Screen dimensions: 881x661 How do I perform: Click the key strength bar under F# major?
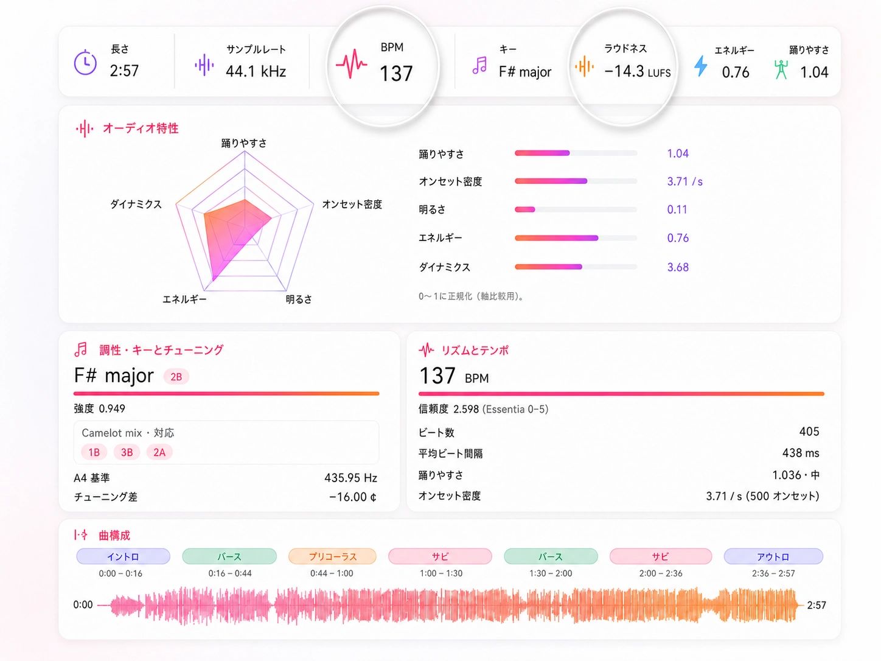click(226, 394)
